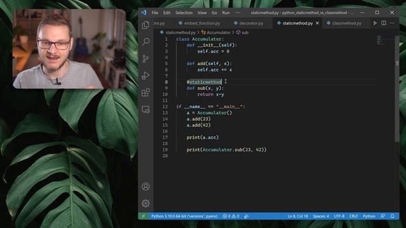Click "def add(self, x):" on line 5
The width and height of the screenshot is (406, 228).
(209, 63)
